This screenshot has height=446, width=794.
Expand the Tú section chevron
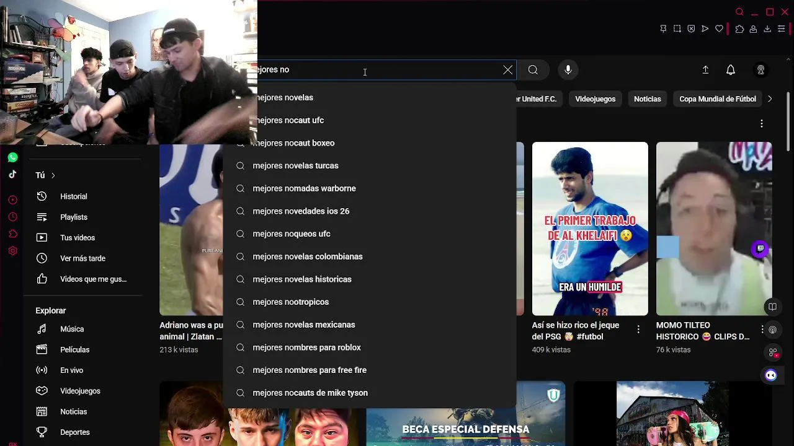tap(53, 175)
